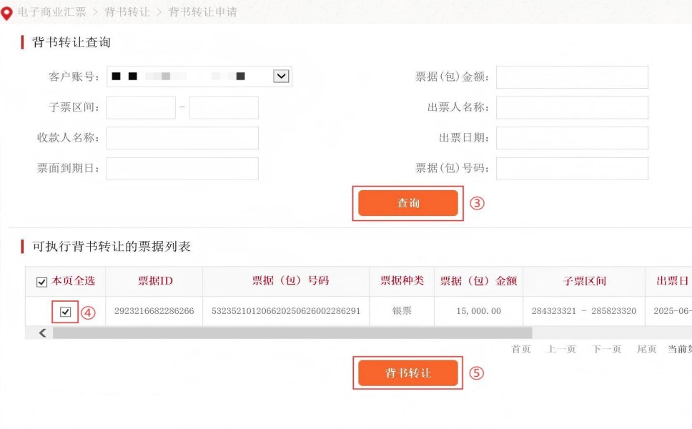The height and width of the screenshot is (429, 692).
Task: Open the 客户账号 dropdown
Action: click(x=281, y=77)
